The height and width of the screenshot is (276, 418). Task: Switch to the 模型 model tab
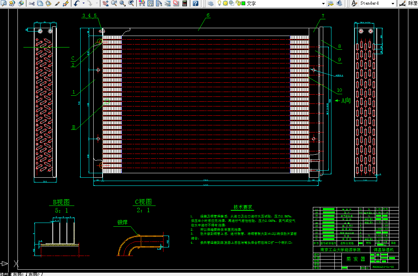coord(4,274)
